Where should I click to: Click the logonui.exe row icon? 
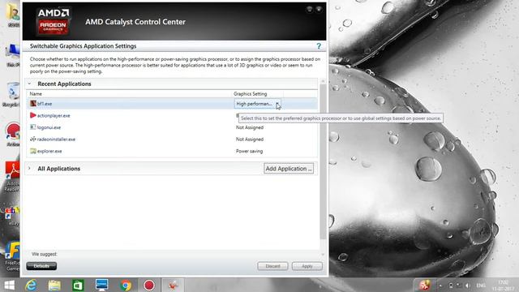click(33, 127)
